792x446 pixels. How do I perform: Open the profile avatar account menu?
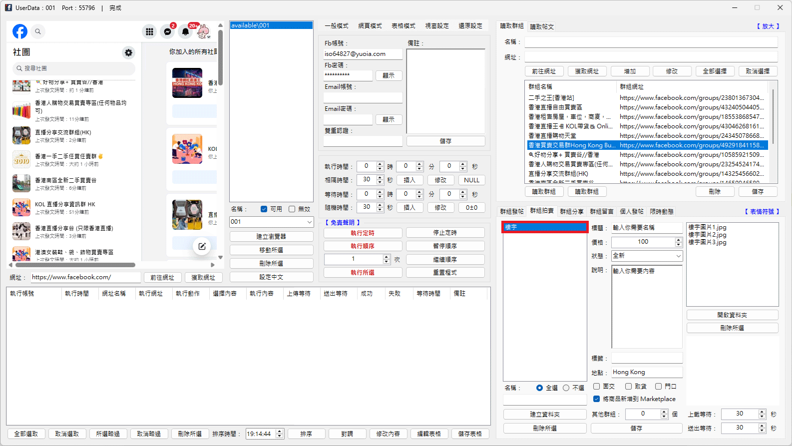tap(203, 31)
